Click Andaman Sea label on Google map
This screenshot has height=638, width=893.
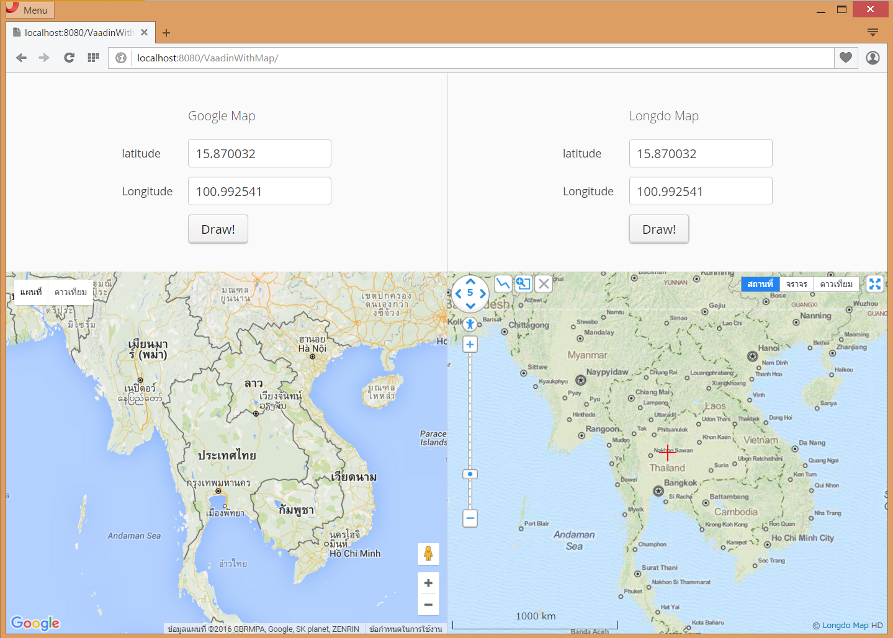click(134, 536)
